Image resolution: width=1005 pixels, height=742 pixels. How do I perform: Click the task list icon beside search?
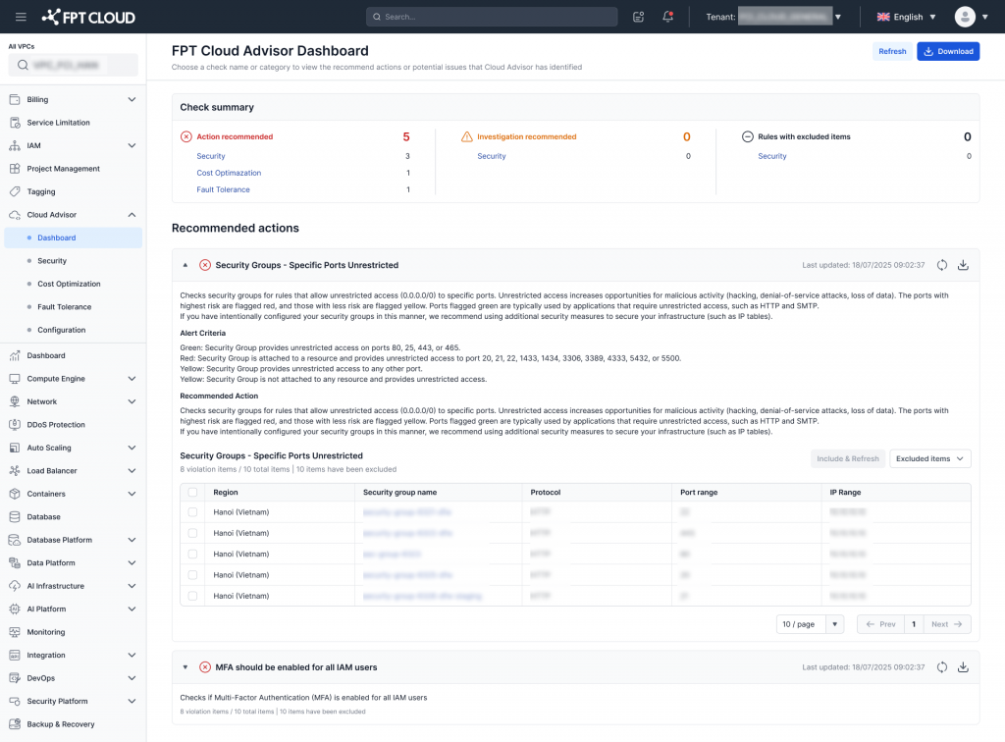(x=639, y=17)
